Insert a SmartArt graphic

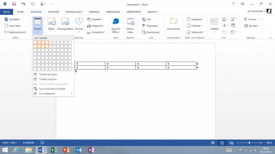(x=94, y=19)
